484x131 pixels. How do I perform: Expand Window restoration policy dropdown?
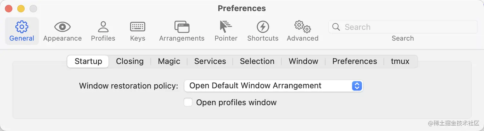click(x=357, y=86)
